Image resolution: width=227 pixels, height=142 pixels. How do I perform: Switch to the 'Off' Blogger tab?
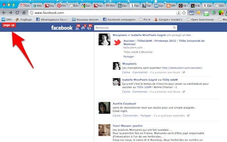click(171, 6)
